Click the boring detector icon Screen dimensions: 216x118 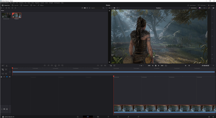pyautogui.click(x=3, y=66)
